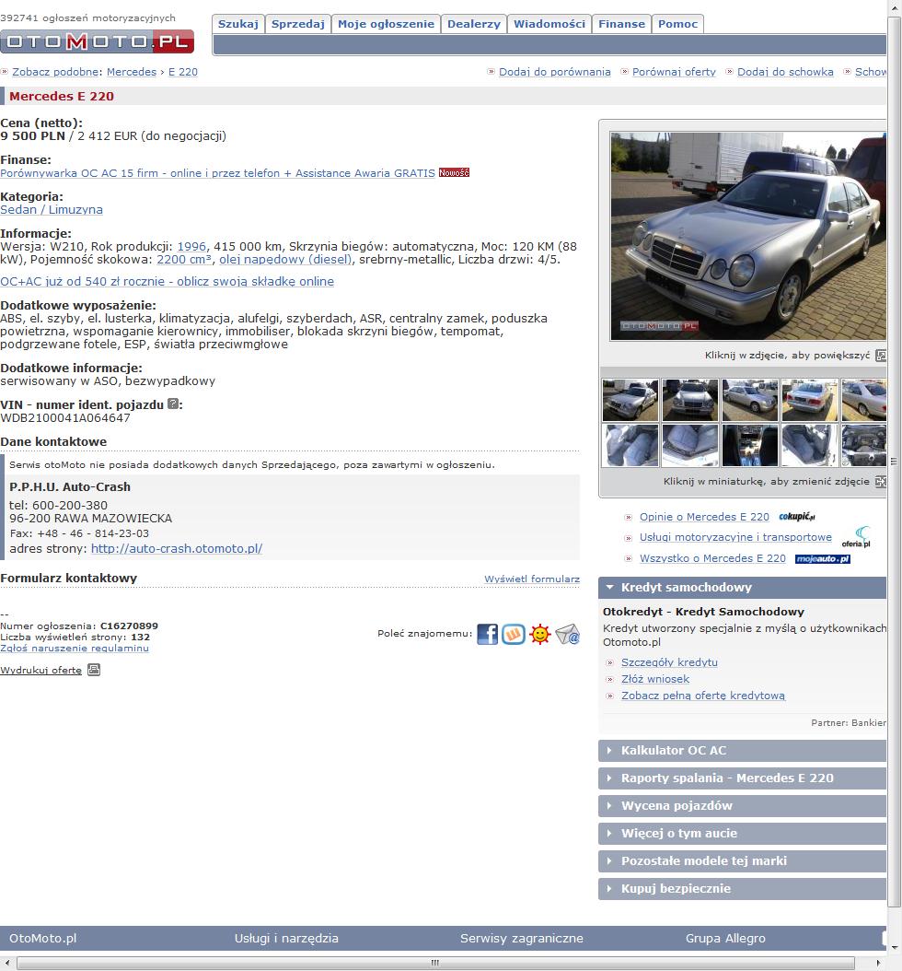This screenshot has height=971, width=902.
Task: Click Serwisy zagraniczne in footer
Action: [x=522, y=938]
